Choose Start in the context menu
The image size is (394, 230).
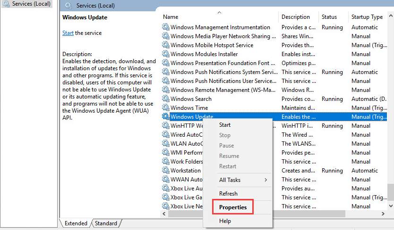[x=225, y=124]
